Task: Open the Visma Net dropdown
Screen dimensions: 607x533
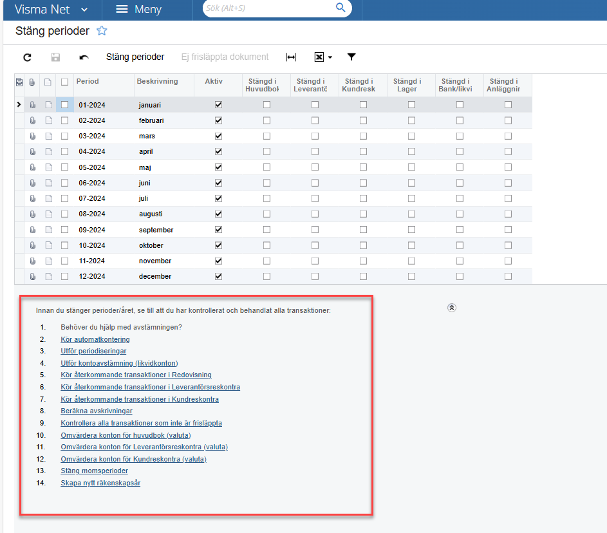Action: click(85, 10)
